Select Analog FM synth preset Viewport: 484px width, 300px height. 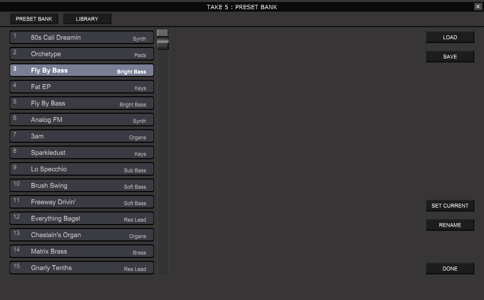[81, 120]
